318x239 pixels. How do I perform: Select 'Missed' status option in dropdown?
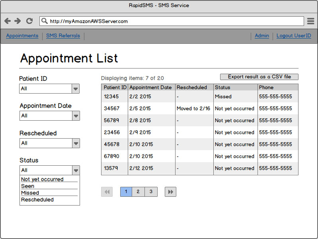pyautogui.click(x=30, y=193)
